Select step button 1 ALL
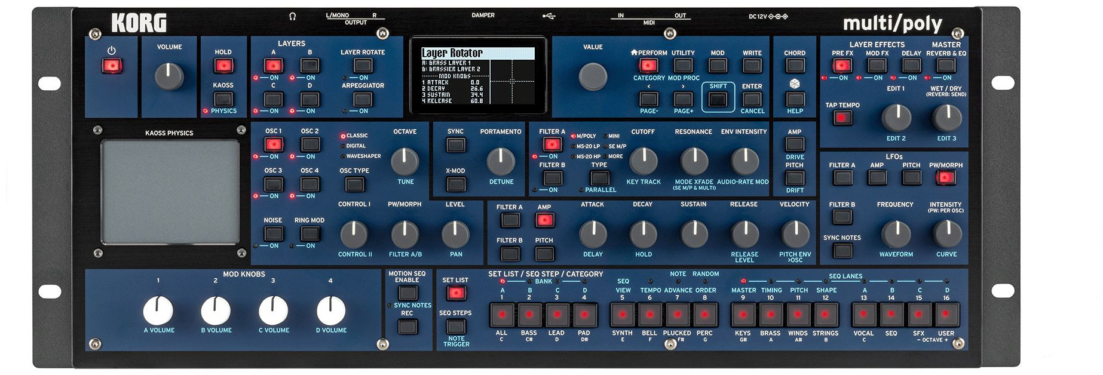The width and height of the screenshot is (1103, 375). pos(501,314)
